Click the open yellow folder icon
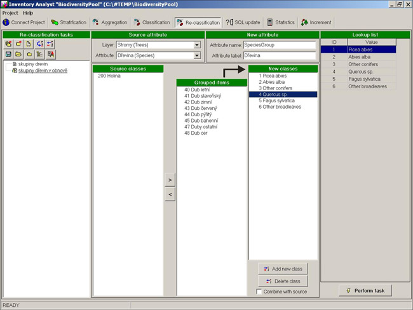 click(19, 55)
